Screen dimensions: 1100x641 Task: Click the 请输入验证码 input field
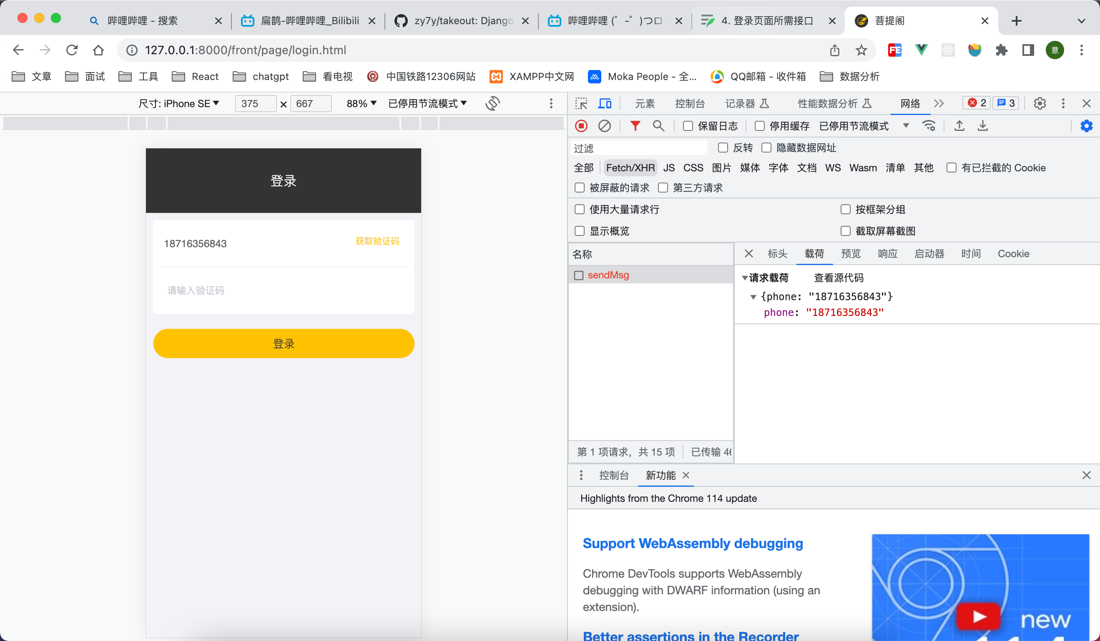(283, 290)
